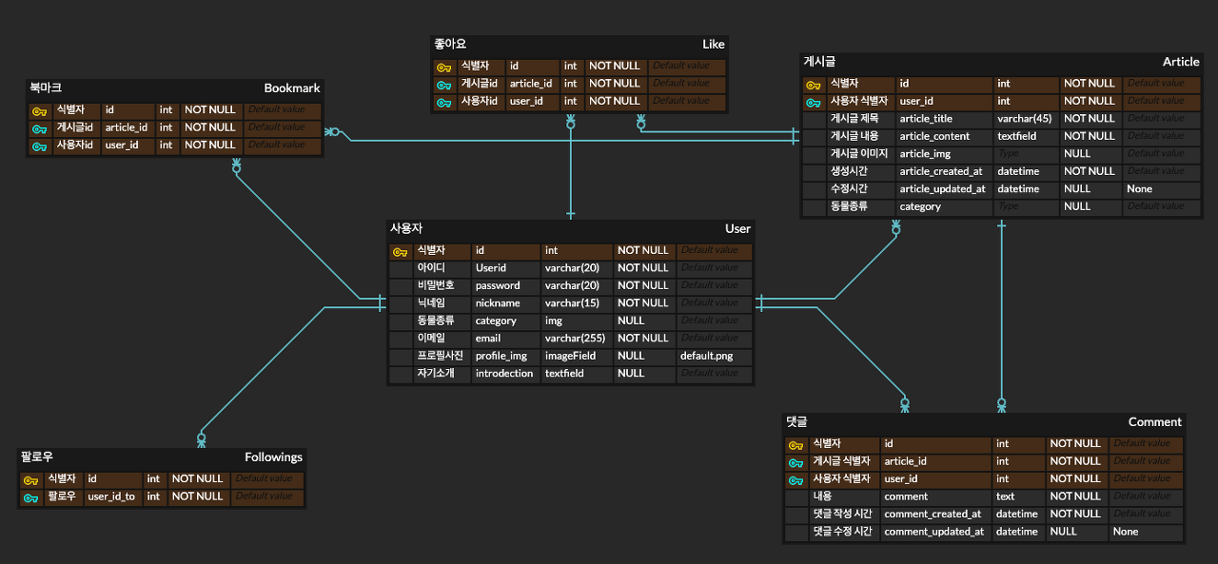This screenshot has width=1218, height=564.
Task: Click the "User" table title
Action: pyautogui.click(x=737, y=228)
